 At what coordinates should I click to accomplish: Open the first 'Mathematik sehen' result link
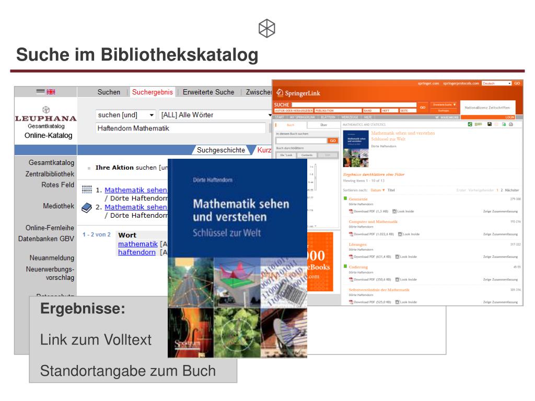(x=136, y=190)
